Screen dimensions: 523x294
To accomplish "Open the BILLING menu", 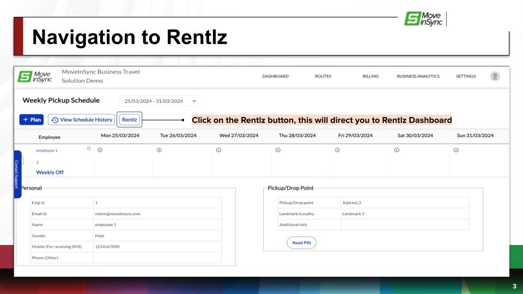I will coord(370,76).
